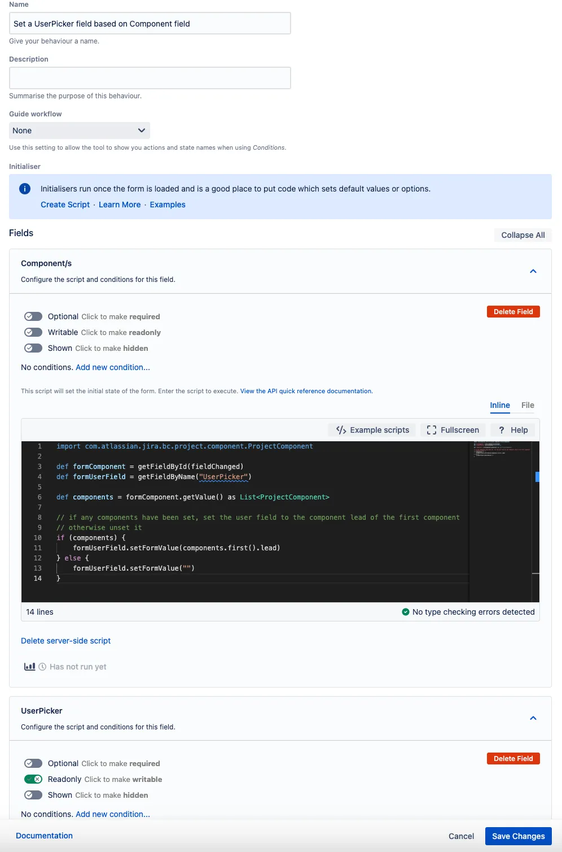Click the 'Has not run yet' text
This screenshot has height=852, width=562.
[78, 667]
